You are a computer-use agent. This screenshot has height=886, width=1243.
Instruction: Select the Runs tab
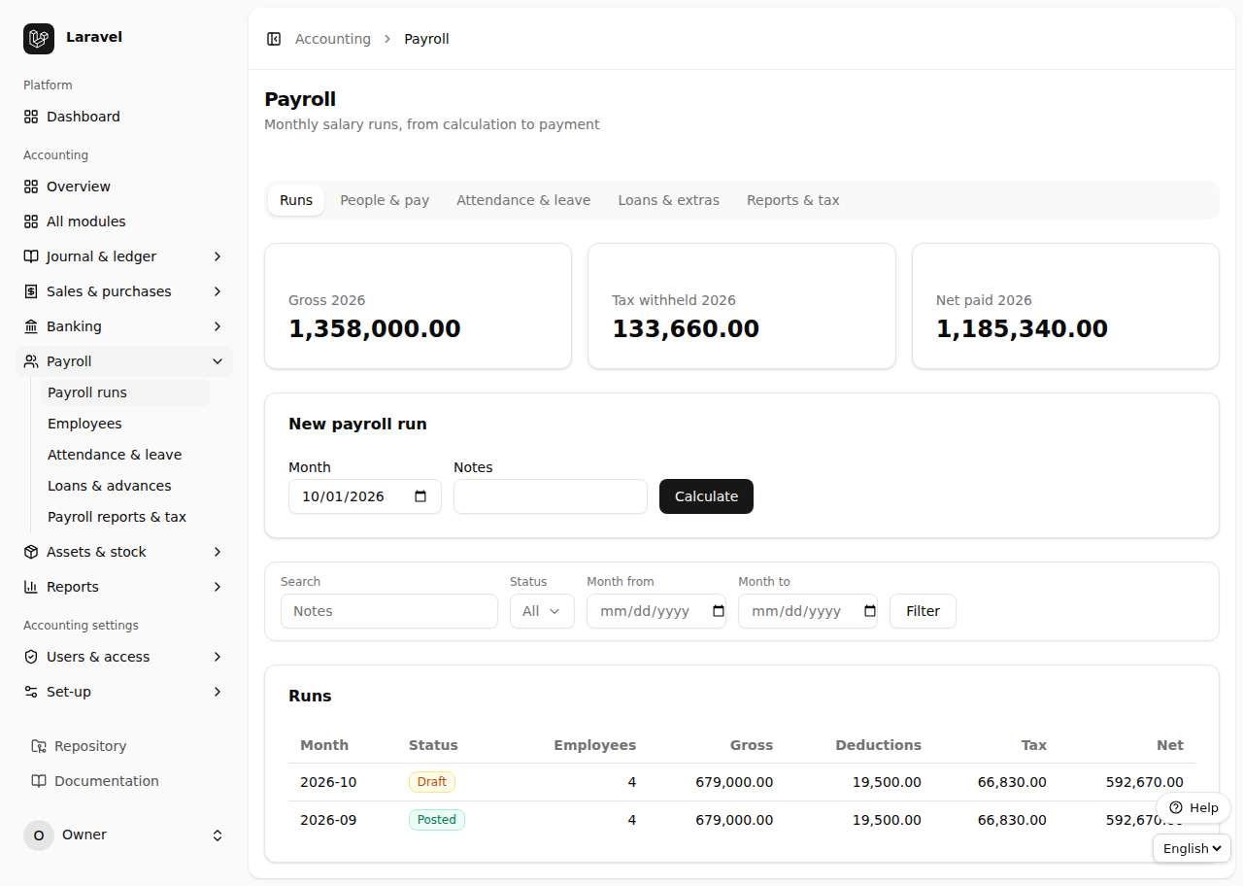tap(296, 200)
